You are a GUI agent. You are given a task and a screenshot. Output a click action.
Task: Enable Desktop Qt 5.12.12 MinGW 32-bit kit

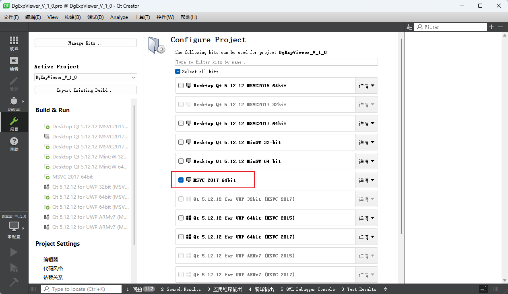(x=181, y=142)
